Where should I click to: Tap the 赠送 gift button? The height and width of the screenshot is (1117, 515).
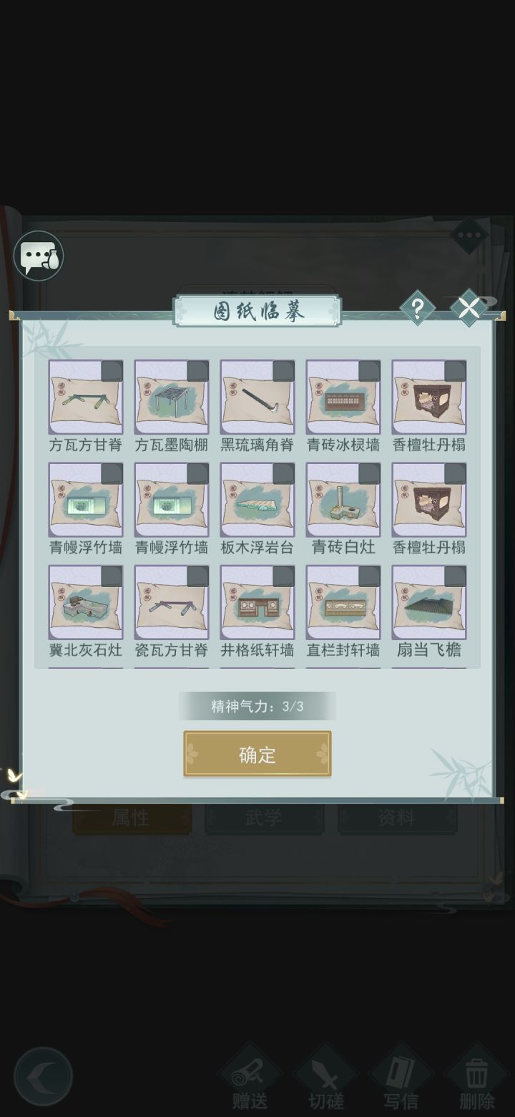point(251,1078)
